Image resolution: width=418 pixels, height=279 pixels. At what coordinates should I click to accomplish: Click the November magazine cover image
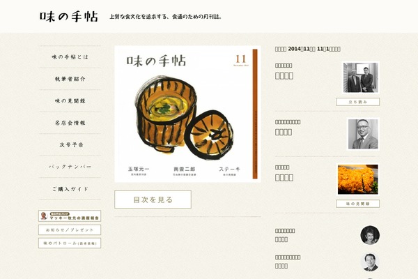(x=187, y=114)
